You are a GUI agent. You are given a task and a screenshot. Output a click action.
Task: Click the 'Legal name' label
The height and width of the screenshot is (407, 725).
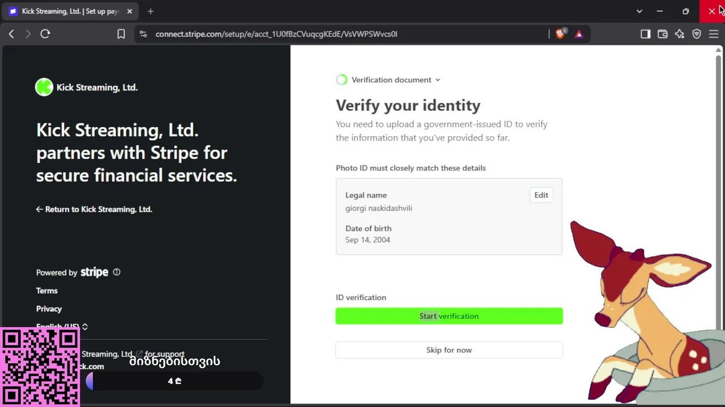tap(366, 195)
